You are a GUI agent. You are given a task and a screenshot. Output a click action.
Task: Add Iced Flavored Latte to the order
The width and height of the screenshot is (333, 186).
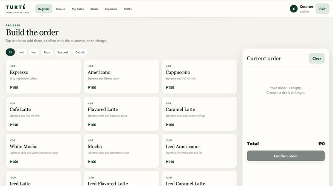121,179
